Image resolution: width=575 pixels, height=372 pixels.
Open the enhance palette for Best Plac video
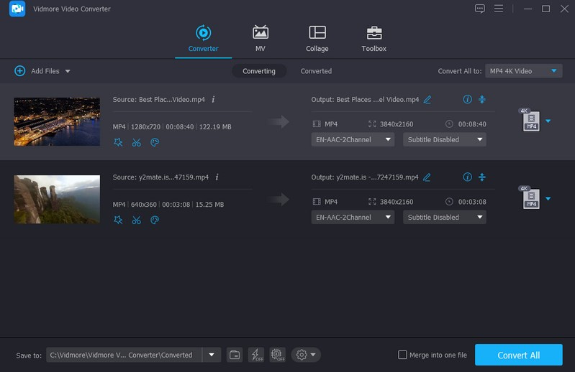click(x=155, y=142)
